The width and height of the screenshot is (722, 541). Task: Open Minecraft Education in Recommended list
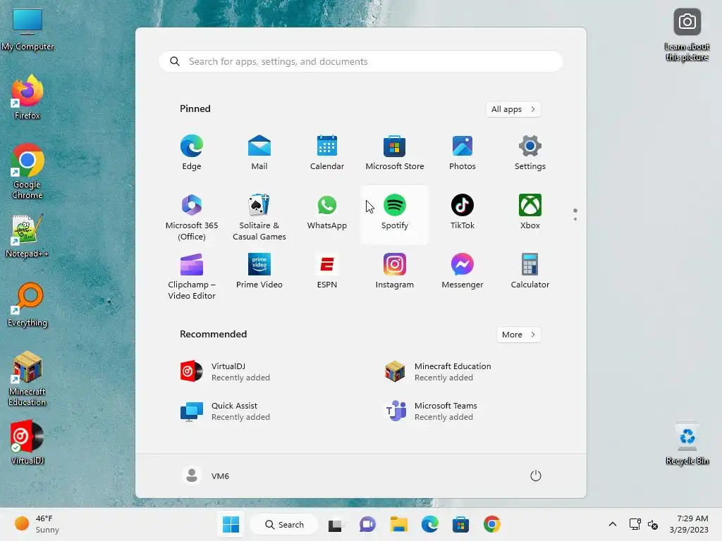pyautogui.click(x=438, y=372)
